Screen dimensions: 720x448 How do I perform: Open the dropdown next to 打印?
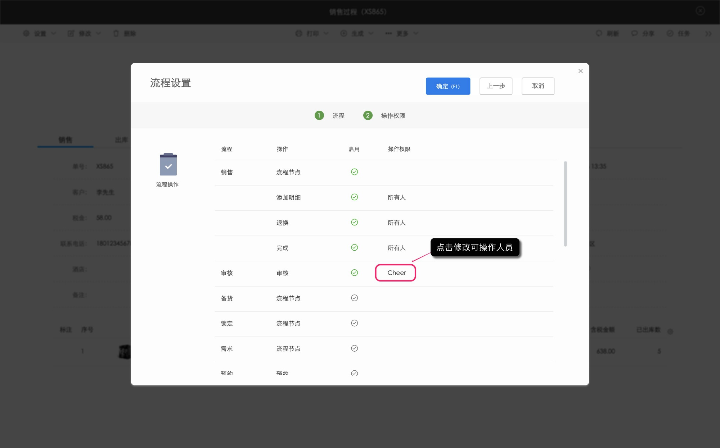click(326, 33)
